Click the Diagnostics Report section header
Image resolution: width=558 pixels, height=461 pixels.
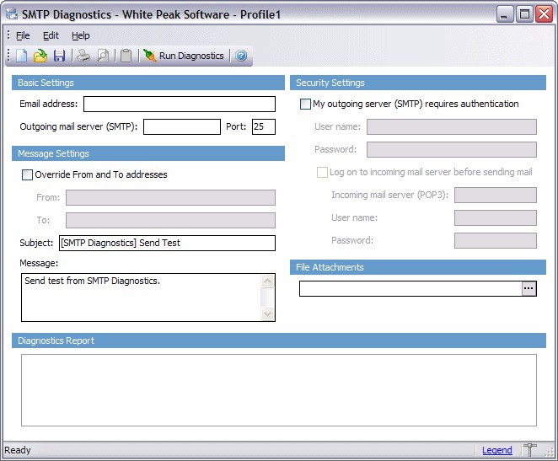[x=279, y=340]
